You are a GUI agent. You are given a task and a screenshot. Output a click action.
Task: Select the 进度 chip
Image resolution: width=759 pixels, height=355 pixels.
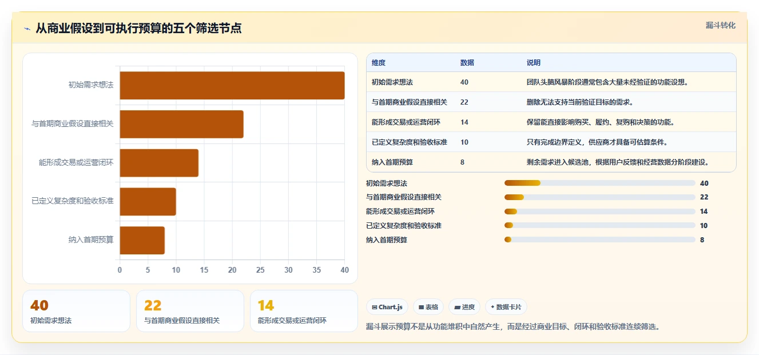(464, 307)
